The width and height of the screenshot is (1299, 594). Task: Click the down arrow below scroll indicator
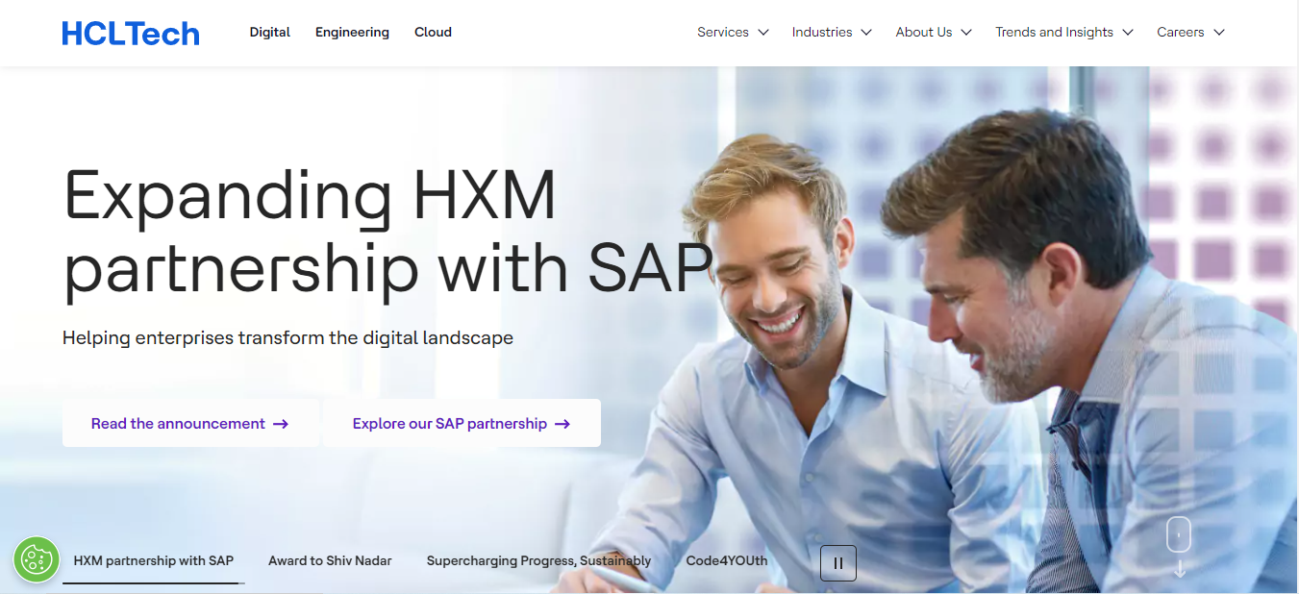click(1180, 569)
